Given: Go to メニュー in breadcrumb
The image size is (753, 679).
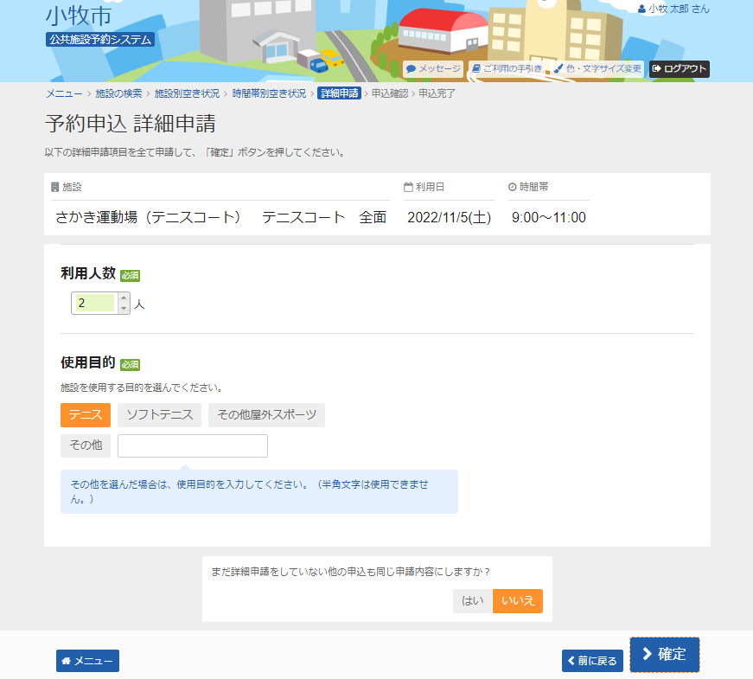Looking at the screenshot, I should coord(64,93).
